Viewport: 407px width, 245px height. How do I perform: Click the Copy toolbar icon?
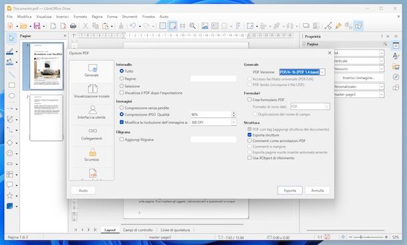pyautogui.click(x=95, y=26)
